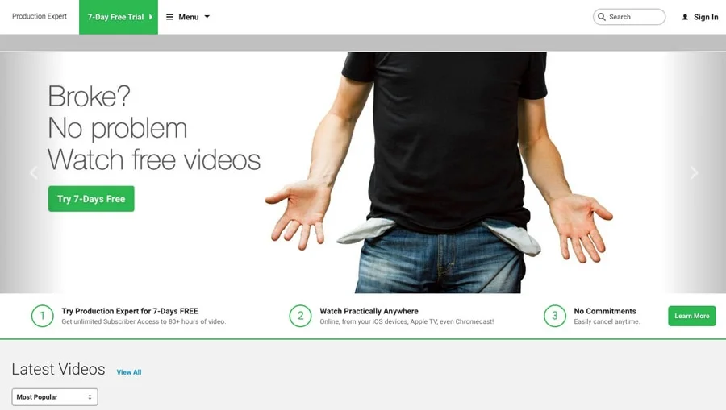This screenshot has width=726, height=410.
Task: Click the search magnifier icon
Action: click(602, 17)
